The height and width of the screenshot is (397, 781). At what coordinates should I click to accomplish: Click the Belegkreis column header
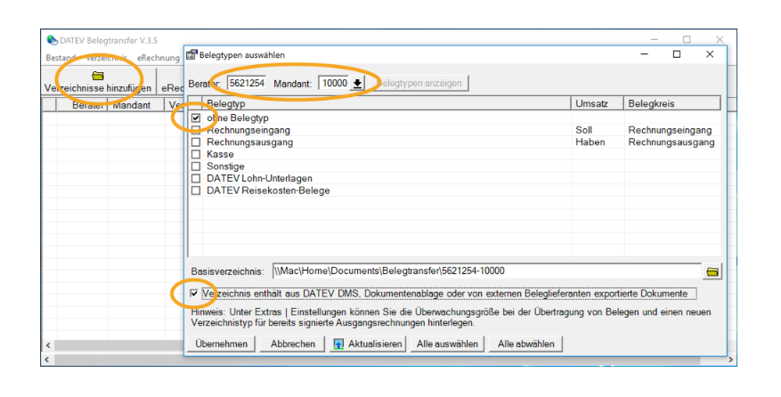(x=672, y=103)
